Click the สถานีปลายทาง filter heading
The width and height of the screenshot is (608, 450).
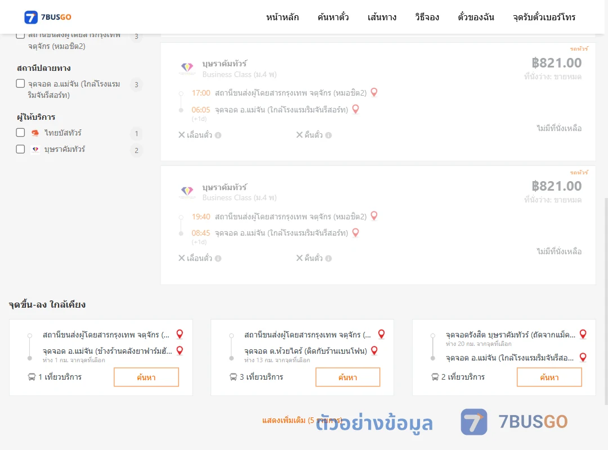coord(44,68)
